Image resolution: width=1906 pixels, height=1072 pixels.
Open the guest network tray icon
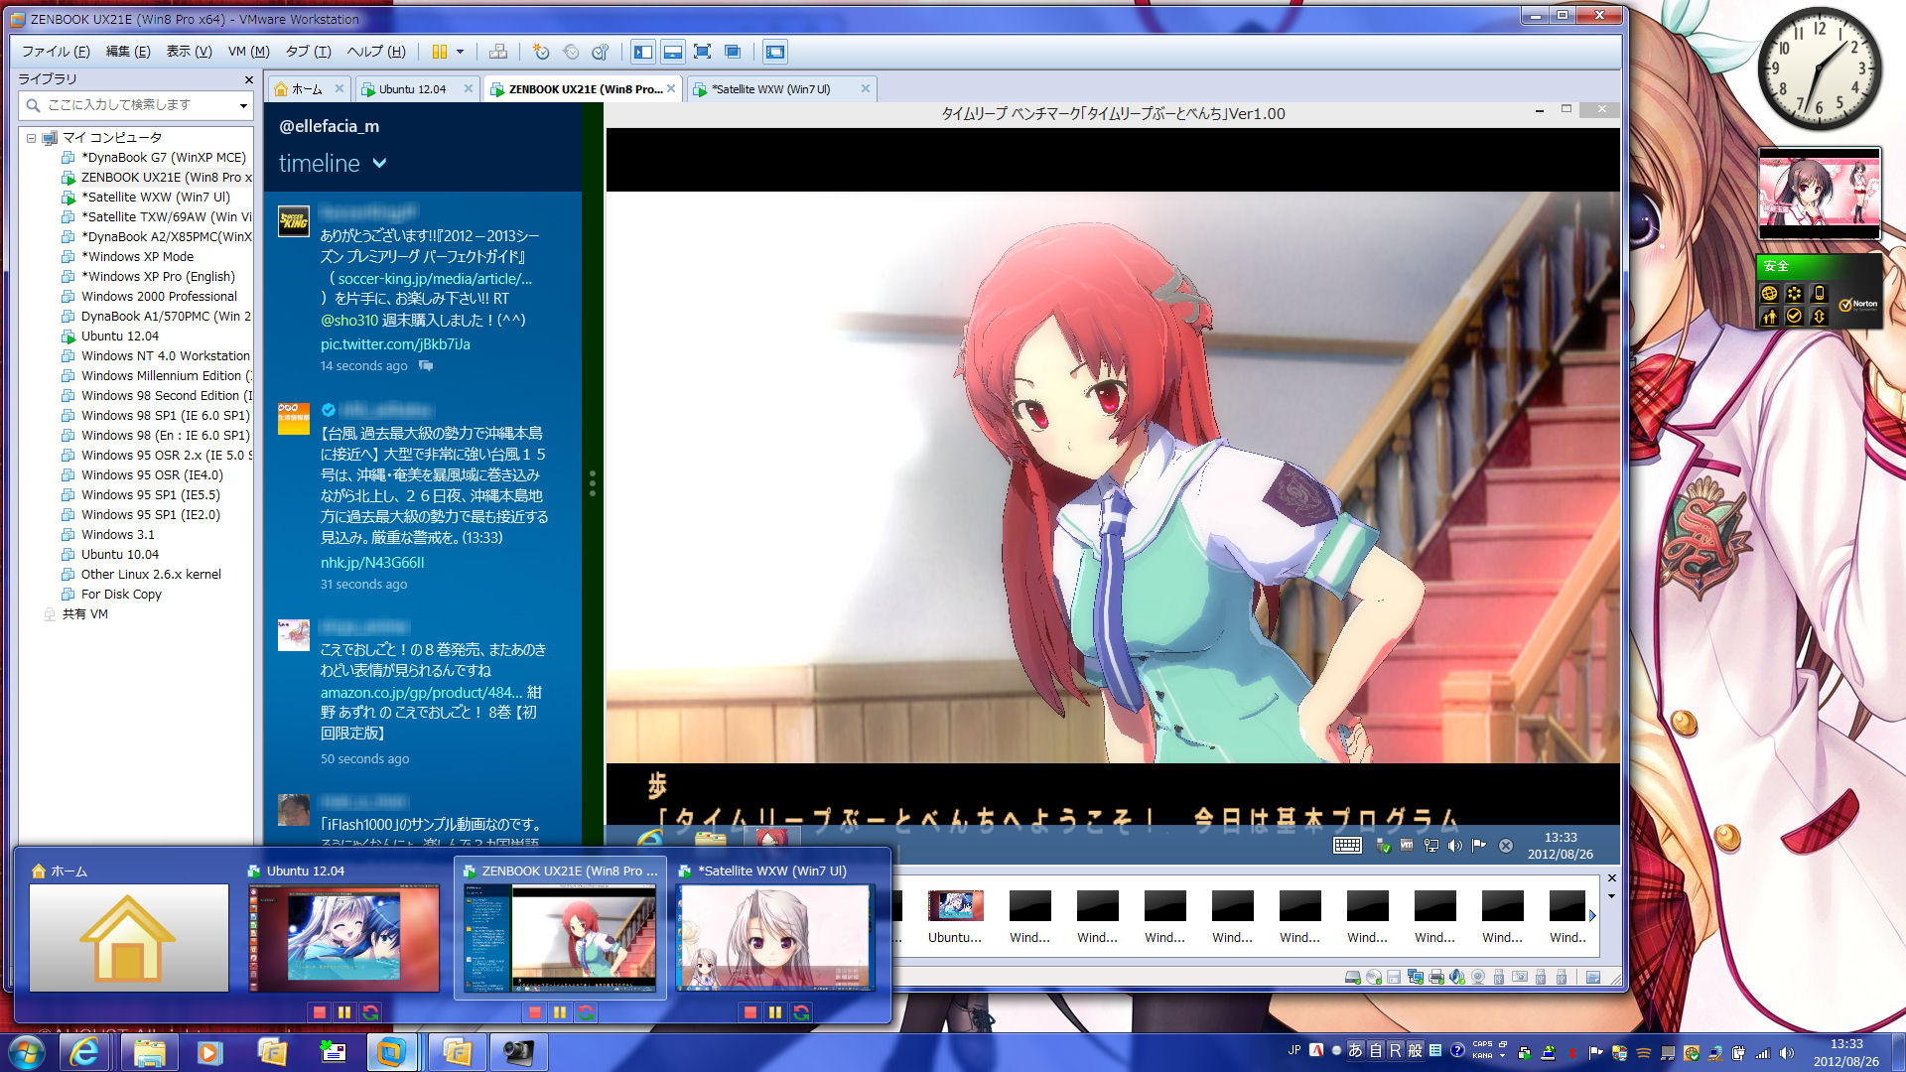1430,846
